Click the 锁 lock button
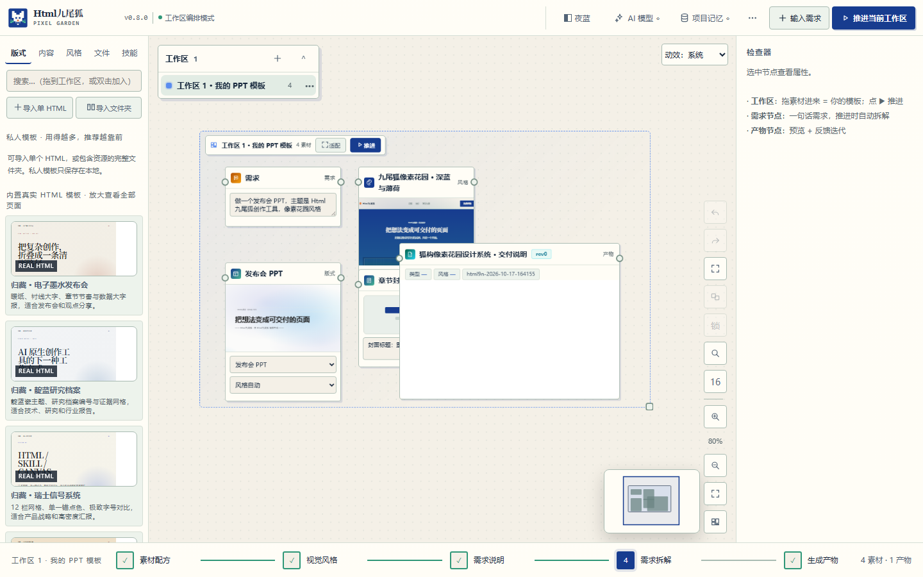This screenshot has height=577, width=923. click(715, 325)
